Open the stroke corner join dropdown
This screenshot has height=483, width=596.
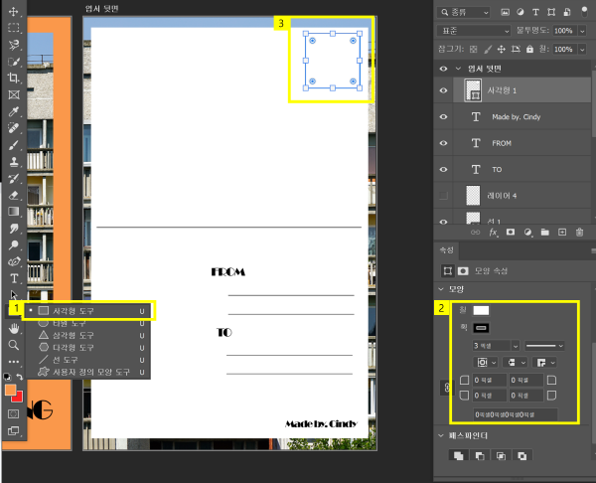(544, 363)
